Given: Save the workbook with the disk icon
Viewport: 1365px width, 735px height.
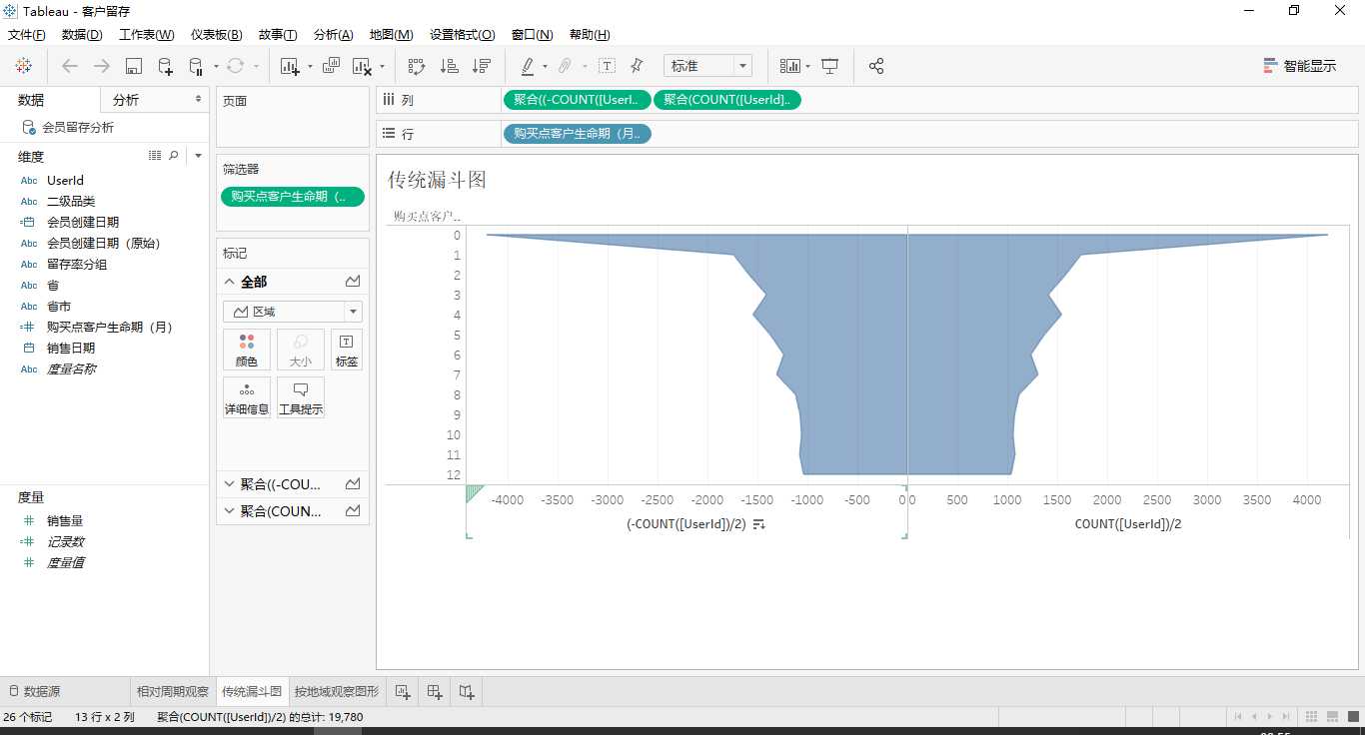Looking at the screenshot, I should [x=134, y=66].
